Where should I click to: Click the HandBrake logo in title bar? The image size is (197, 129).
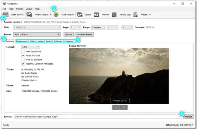[x=4, y=4]
